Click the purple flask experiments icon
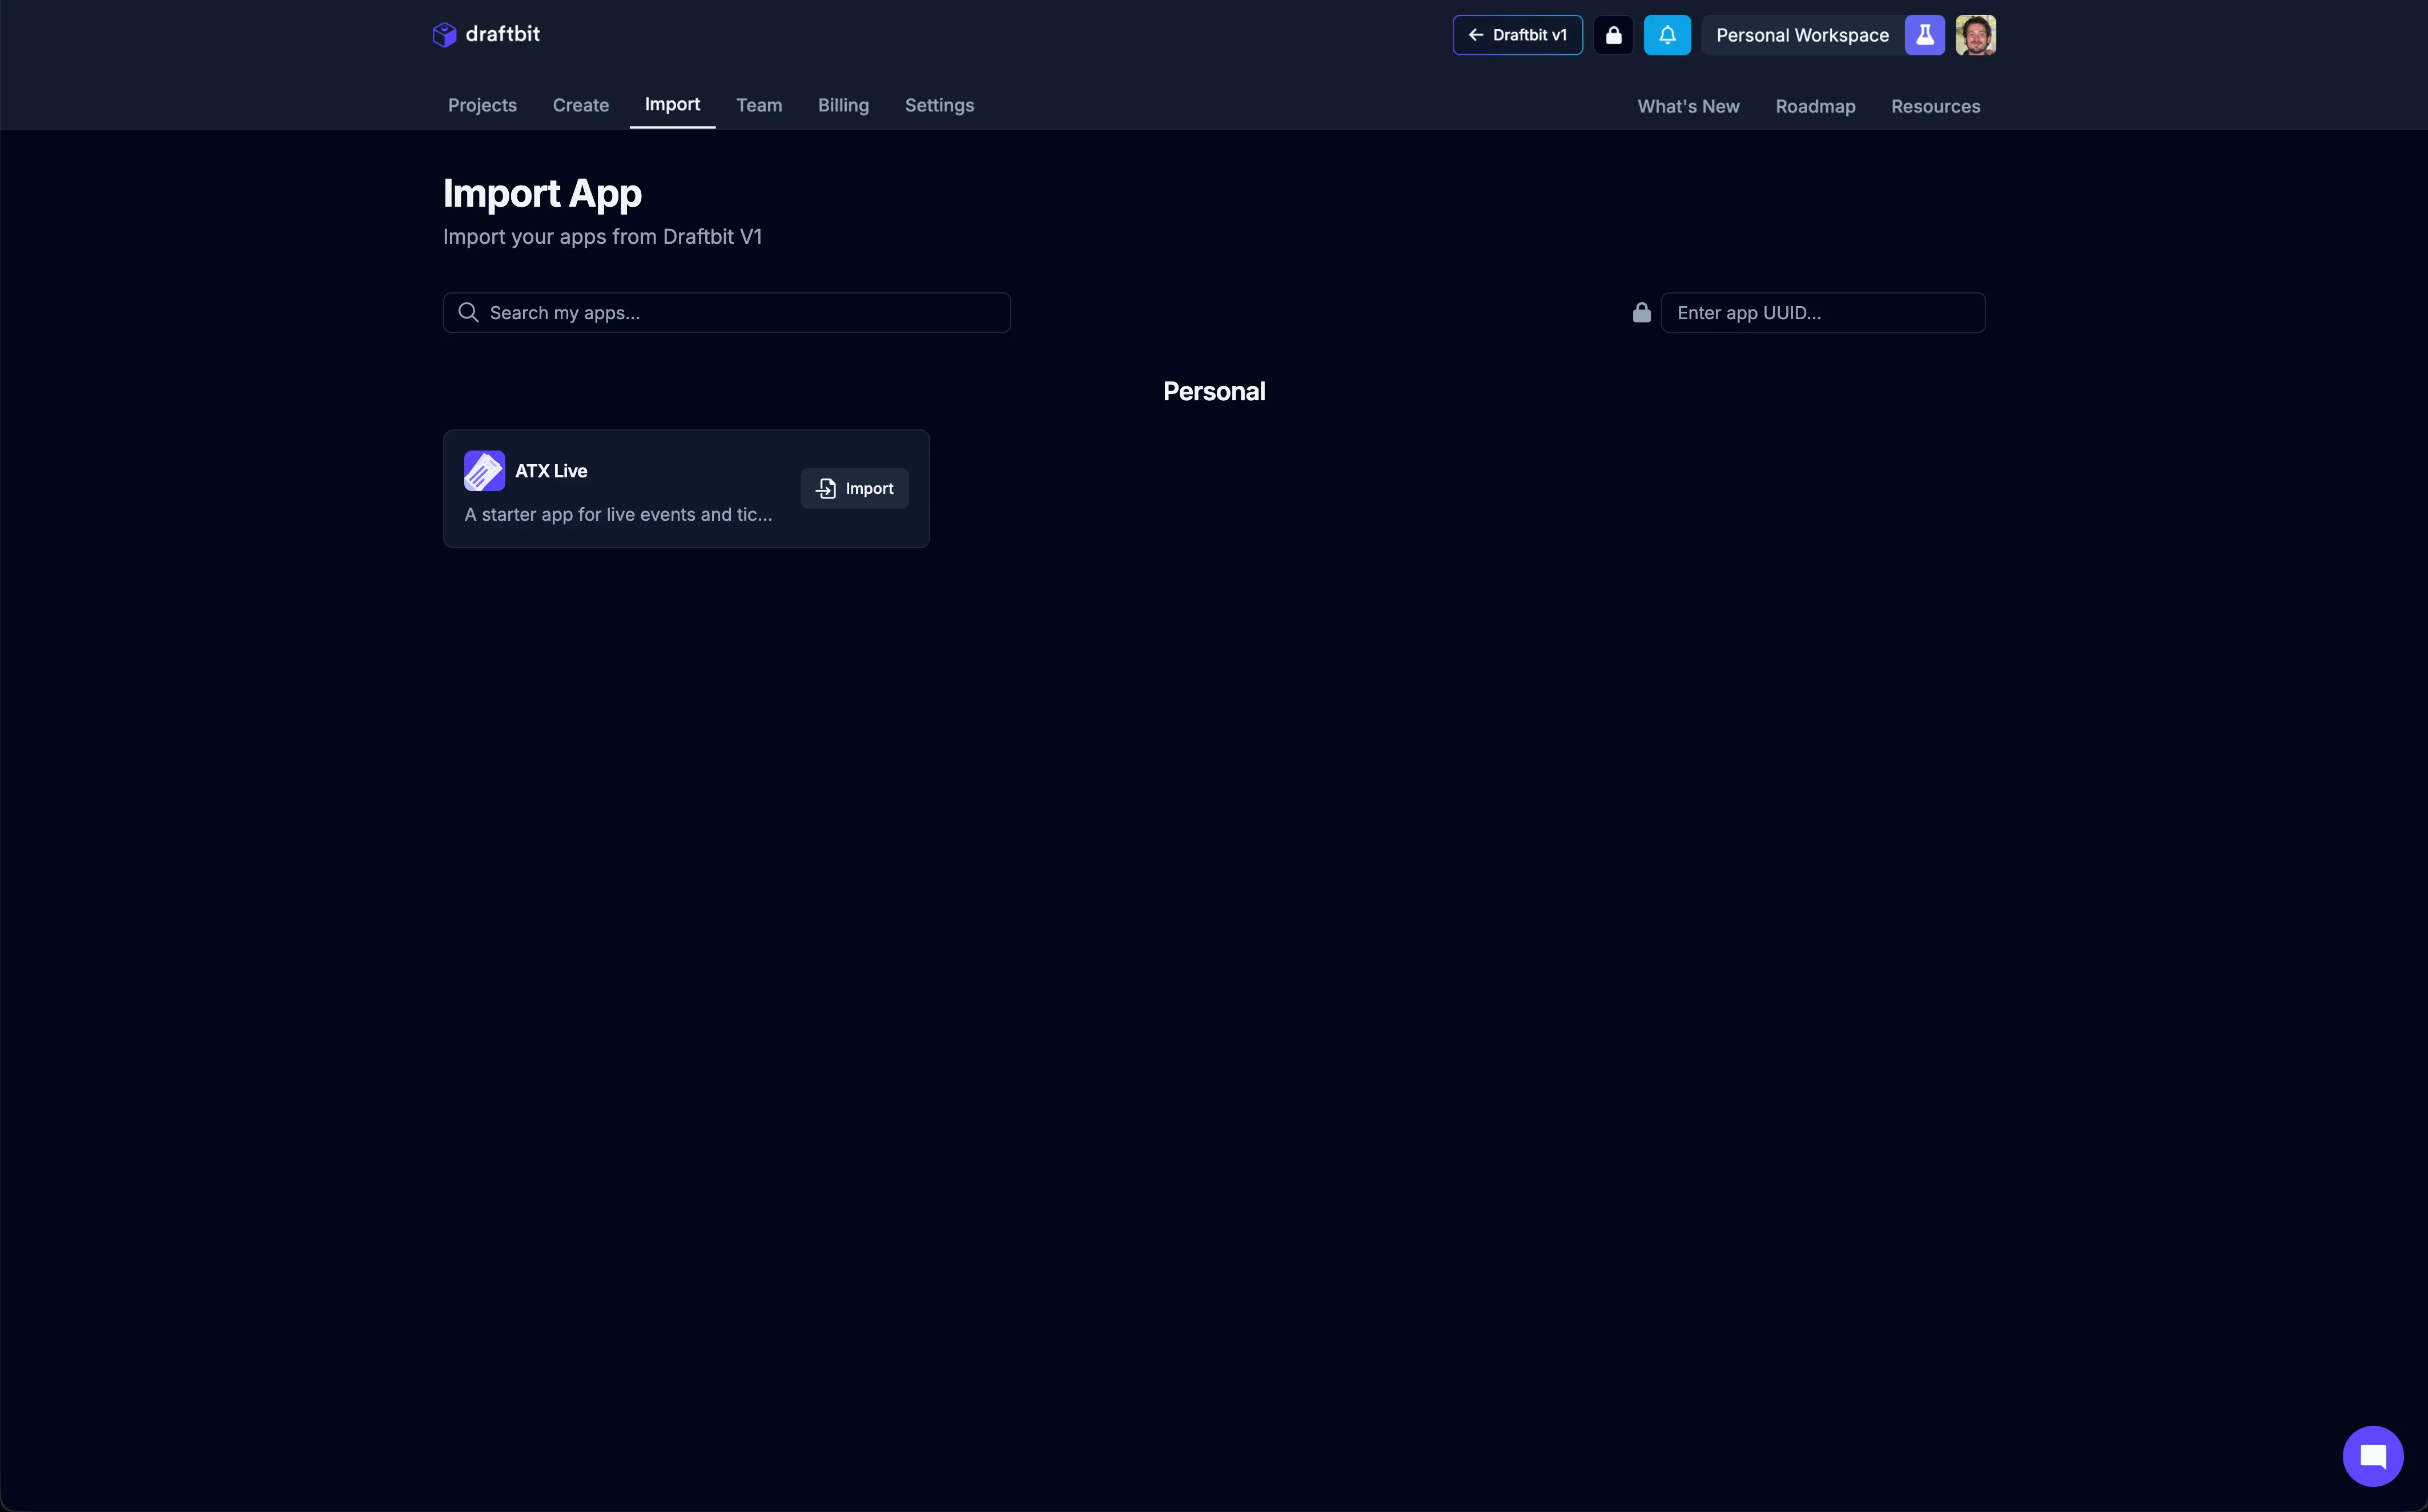 (1924, 35)
